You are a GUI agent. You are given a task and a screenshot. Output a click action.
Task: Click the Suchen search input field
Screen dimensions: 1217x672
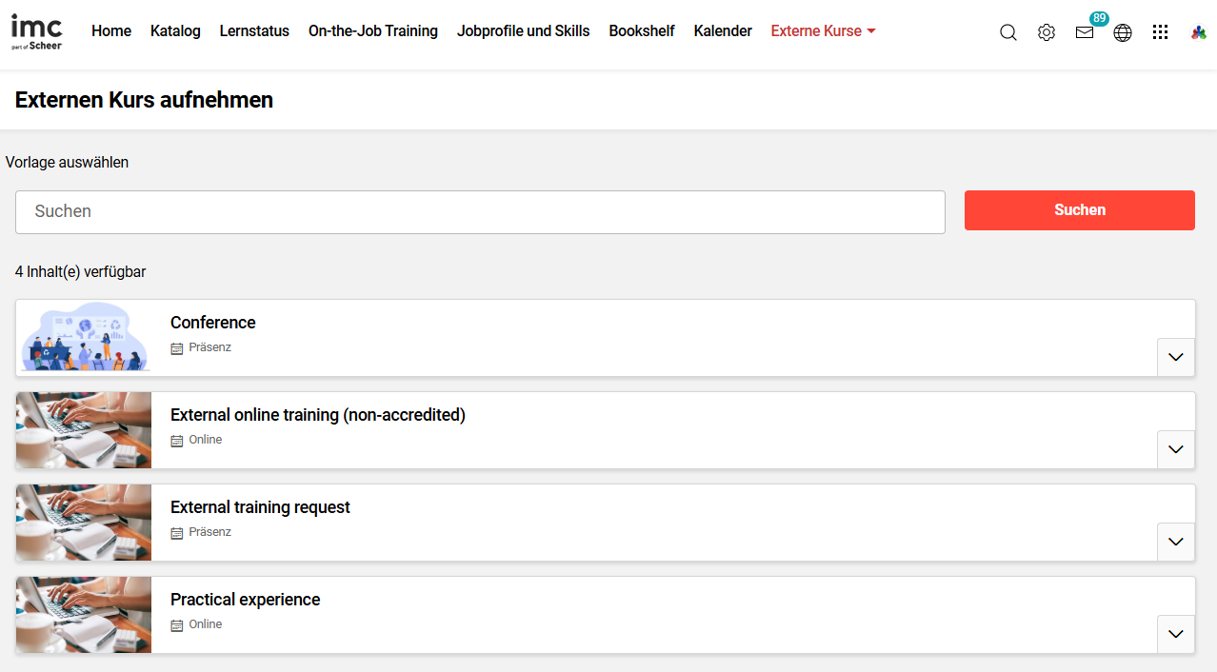(x=480, y=211)
